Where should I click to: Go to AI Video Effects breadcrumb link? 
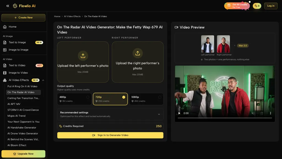pyautogui.click(x=72, y=16)
